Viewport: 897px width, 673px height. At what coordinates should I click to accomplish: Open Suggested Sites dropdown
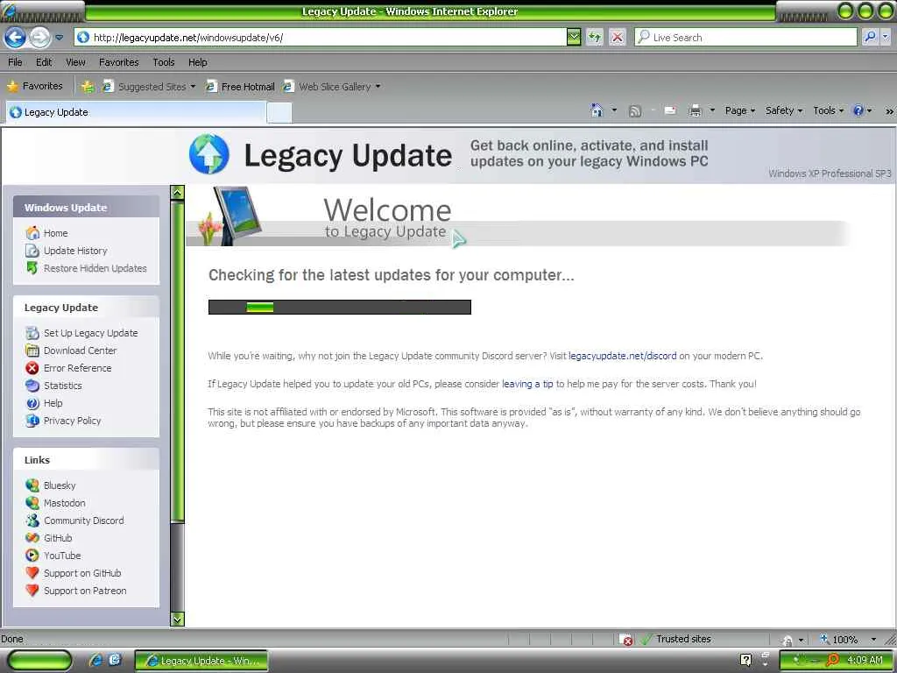pyautogui.click(x=149, y=87)
